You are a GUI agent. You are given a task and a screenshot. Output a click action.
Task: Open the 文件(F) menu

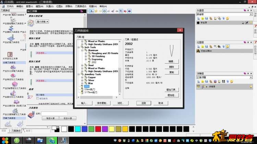point(10,6)
